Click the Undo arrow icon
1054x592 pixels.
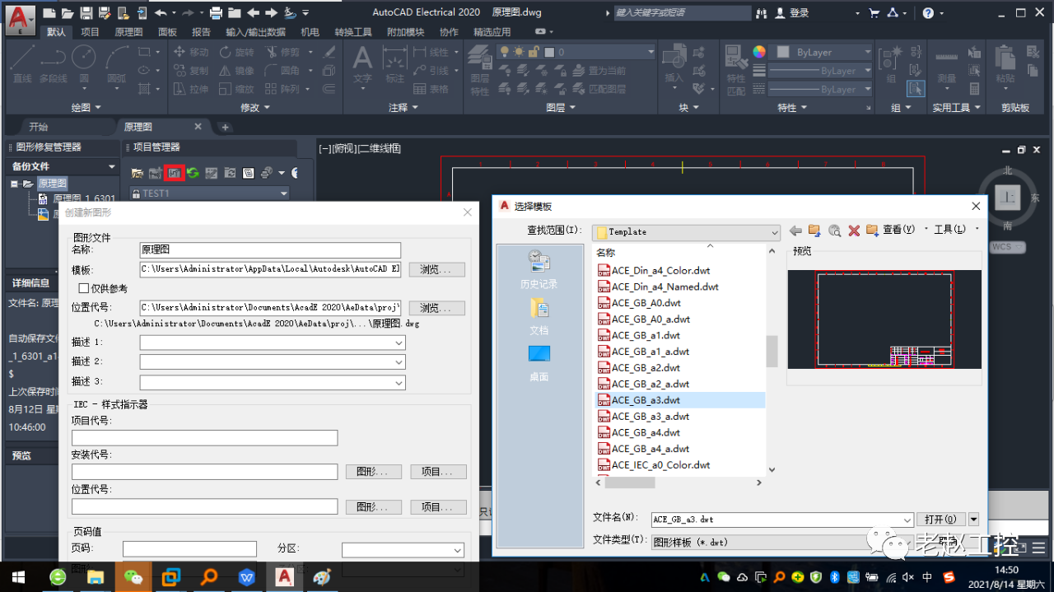(x=160, y=12)
